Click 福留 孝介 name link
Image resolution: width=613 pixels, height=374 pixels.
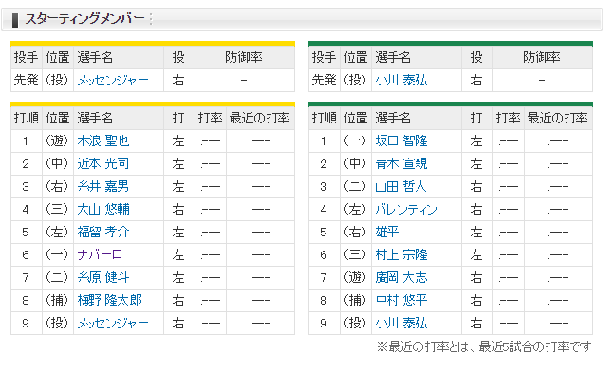coord(103,232)
